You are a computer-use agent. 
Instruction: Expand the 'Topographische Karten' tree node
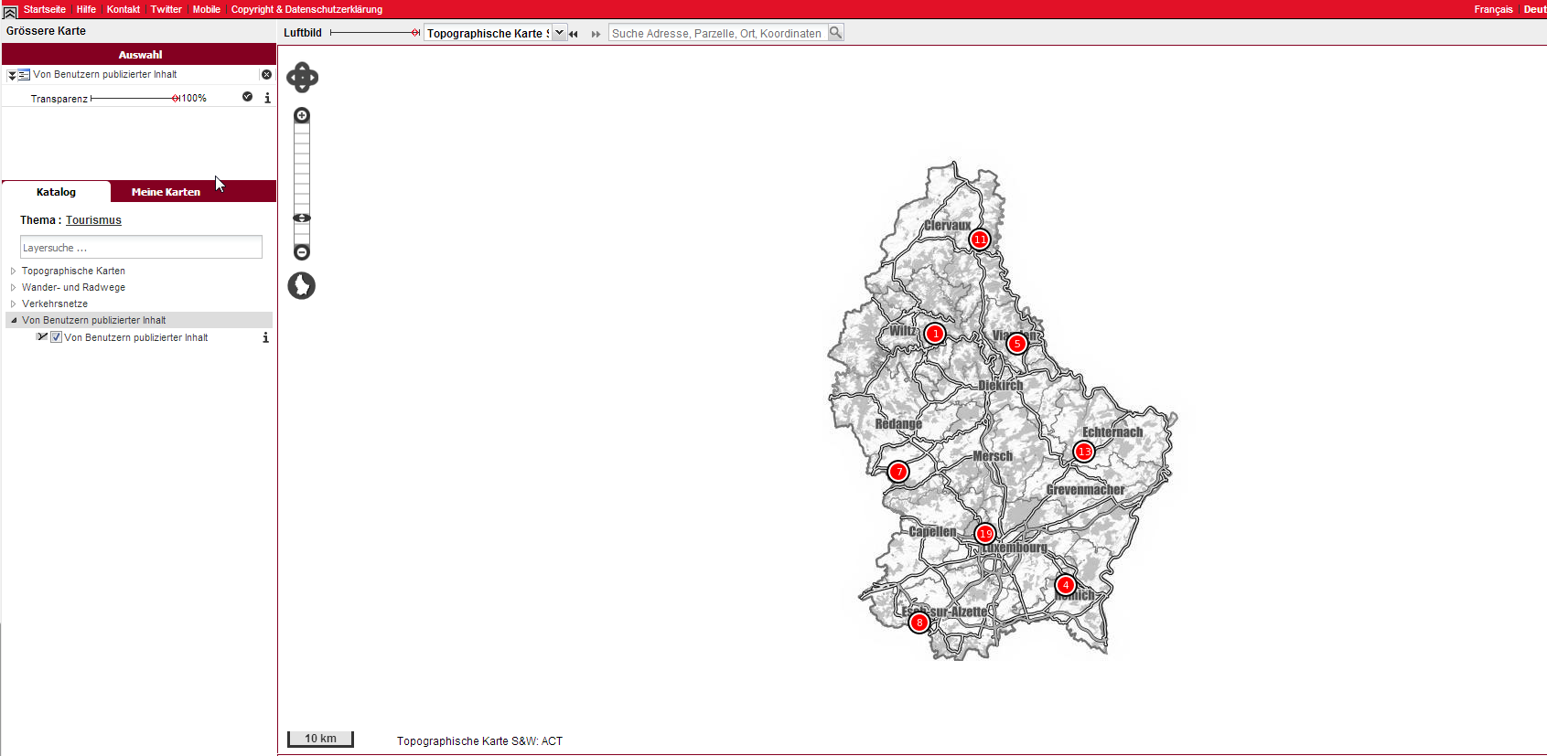pyautogui.click(x=14, y=271)
